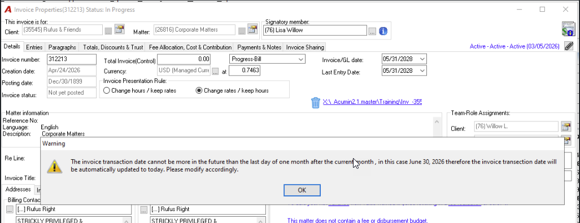Open the X:\_Acumin2.1.master\Training file link
This screenshot has height=223, width=580.
pyautogui.click(x=372, y=102)
